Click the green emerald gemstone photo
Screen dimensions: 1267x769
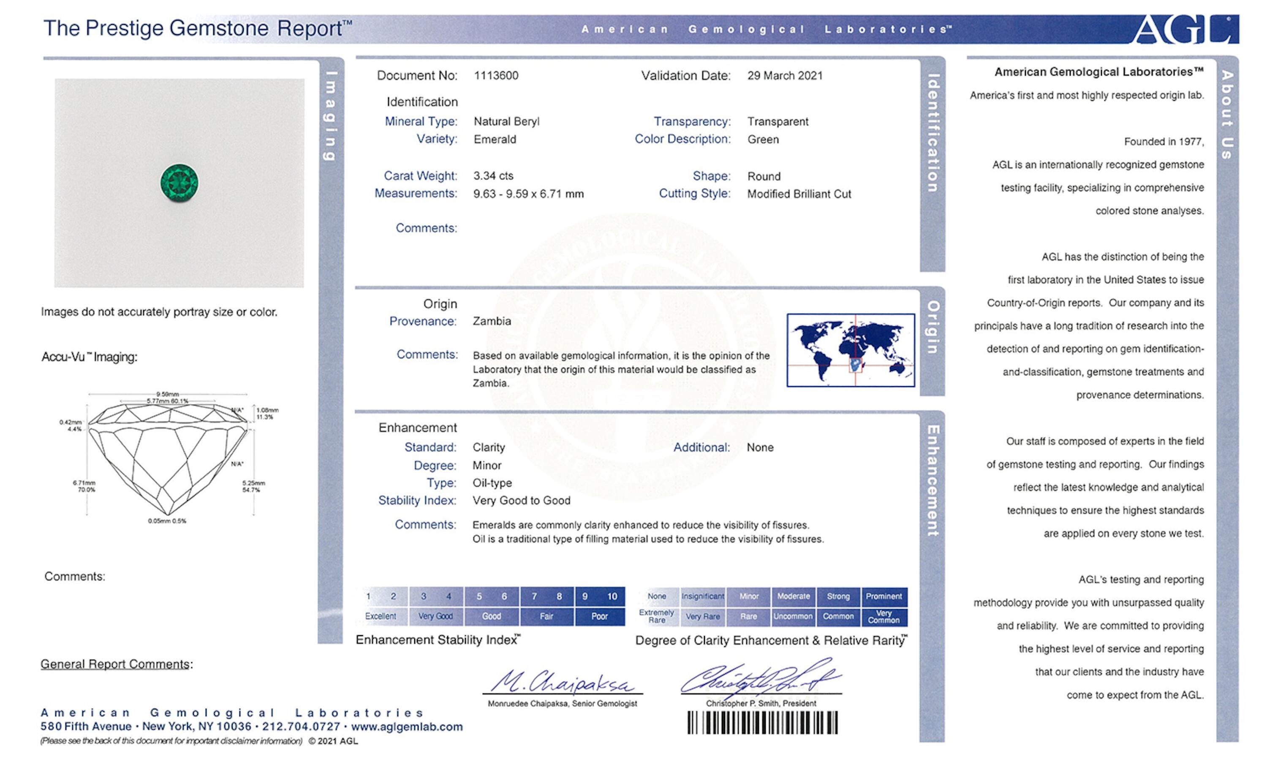pos(179,182)
